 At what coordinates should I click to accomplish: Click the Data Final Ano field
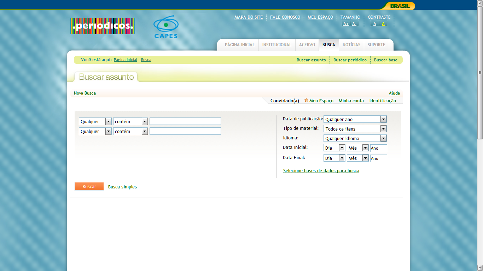pos(379,158)
